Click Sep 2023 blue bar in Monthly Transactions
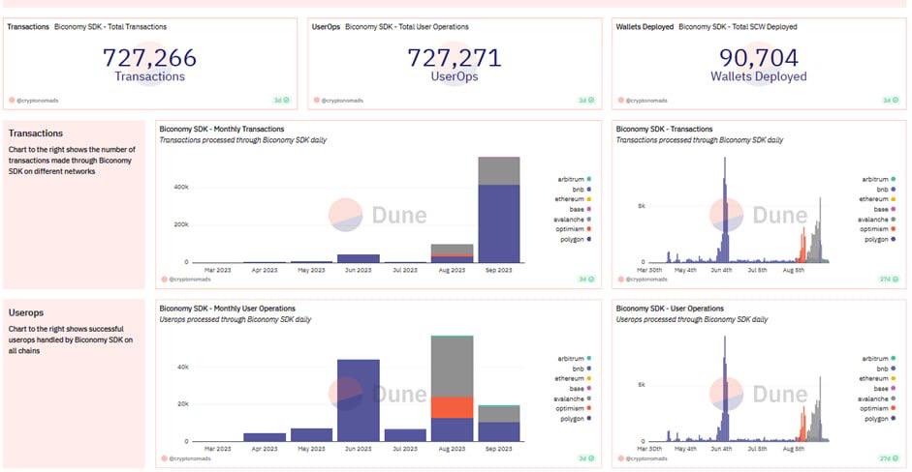The image size is (912, 472). (499, 223)
